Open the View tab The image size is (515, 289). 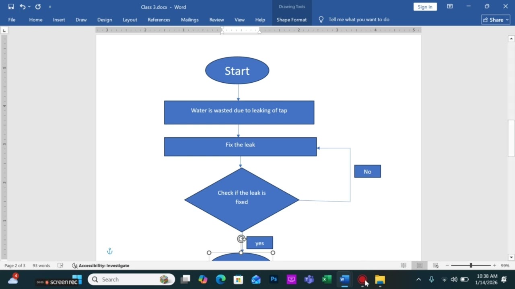(239, 20)
